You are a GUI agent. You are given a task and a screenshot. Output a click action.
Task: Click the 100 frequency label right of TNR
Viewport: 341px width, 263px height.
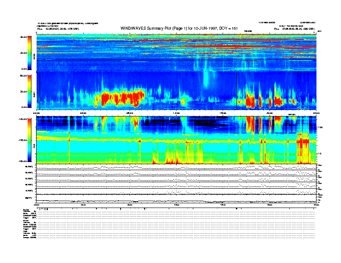point(320,127)
